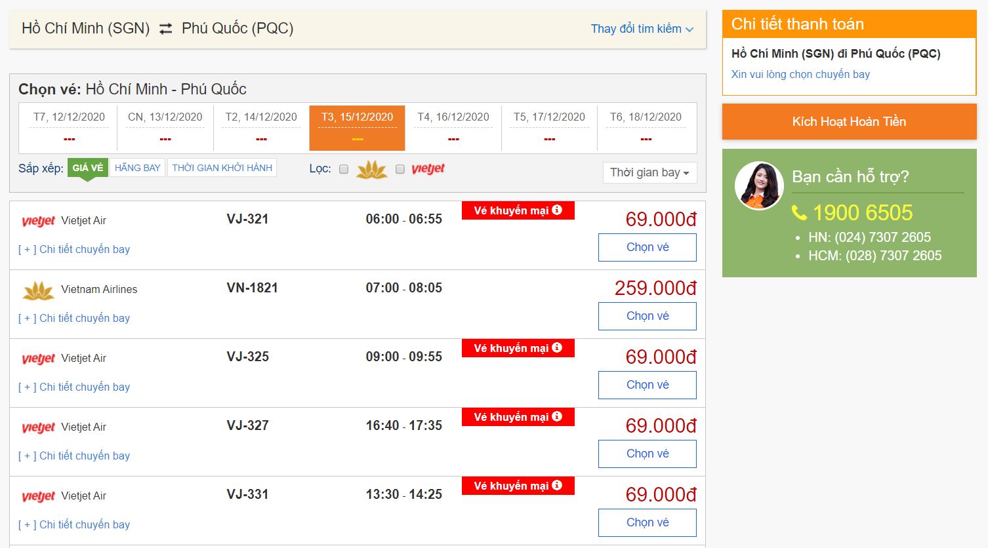Tick the Vietjet filter checkbox
The width and height of the screenshot is (988, 548).
400,169
